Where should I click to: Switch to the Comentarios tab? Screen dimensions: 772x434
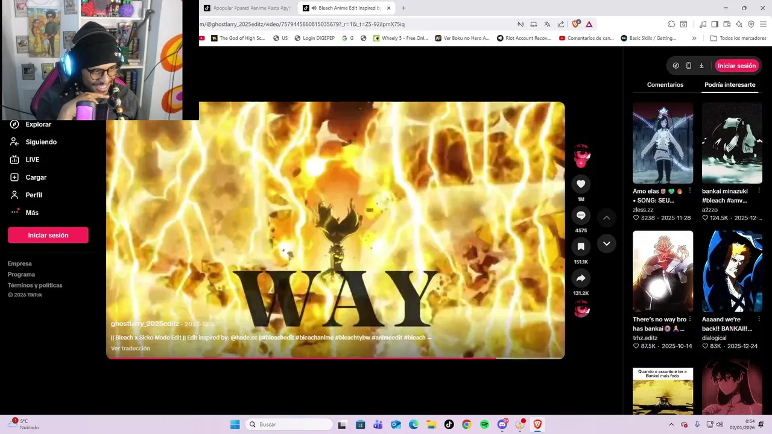pos(665,85)
